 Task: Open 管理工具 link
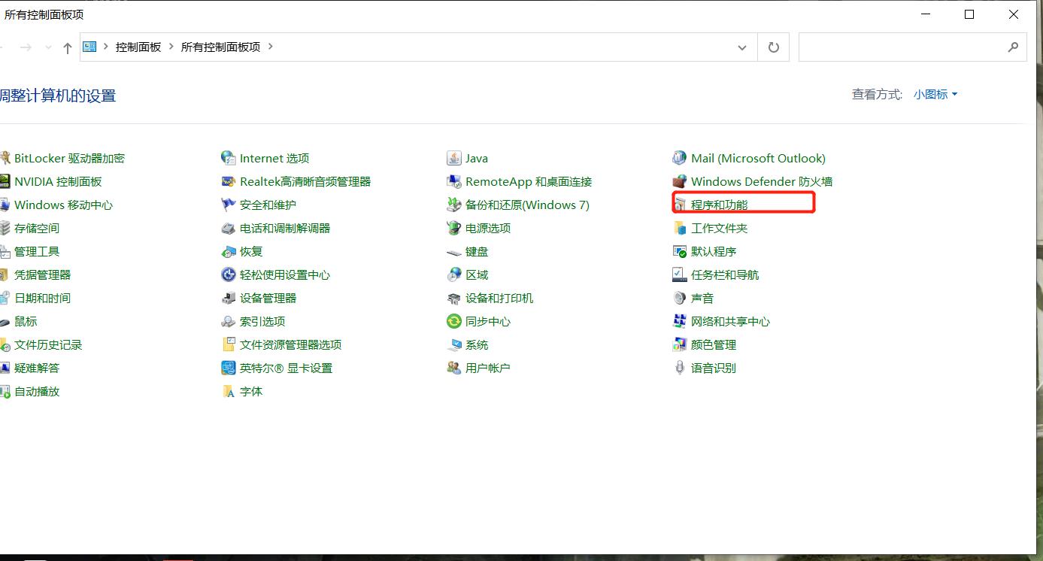pyautogui.click(x=37, y=251)
